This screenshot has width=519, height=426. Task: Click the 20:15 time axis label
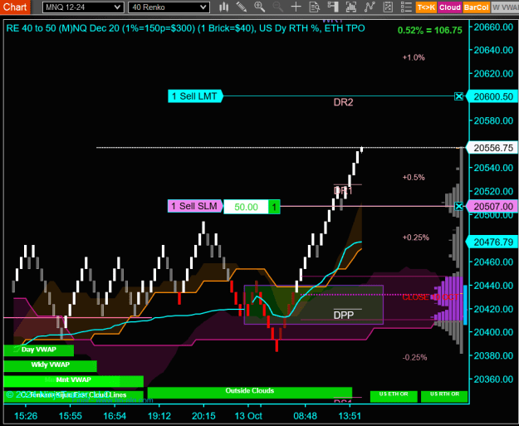203,416
